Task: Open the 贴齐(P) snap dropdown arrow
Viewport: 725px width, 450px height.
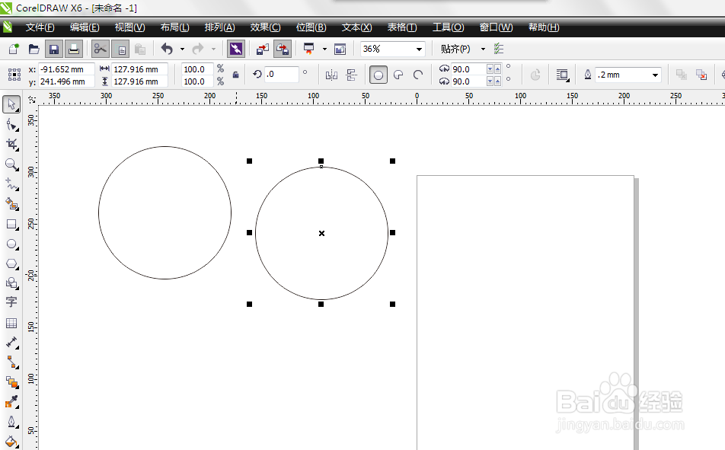Action: coord(483,49)
